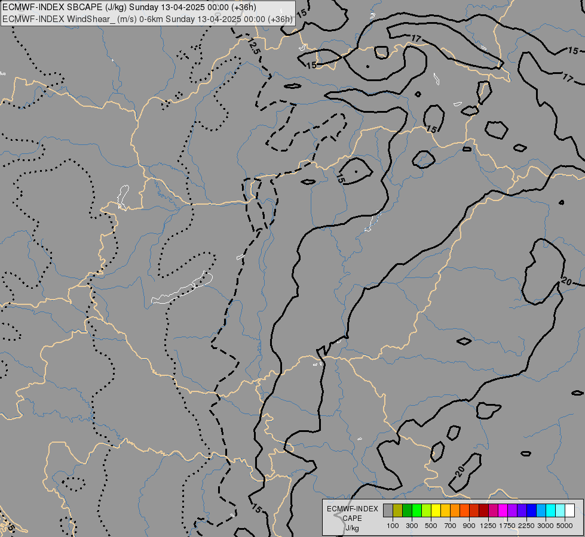Click the 1750 legend tick label
585x537 pixels.
(507, 526)
